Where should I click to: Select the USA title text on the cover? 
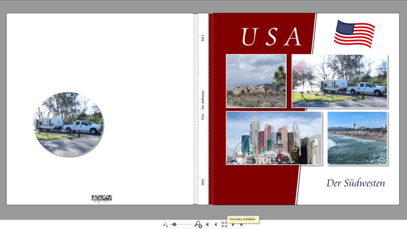(x=271, y=37)
